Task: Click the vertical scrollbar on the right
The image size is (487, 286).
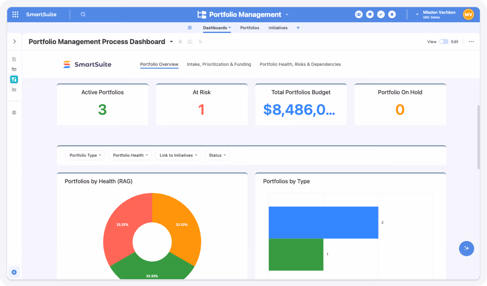Action: point(478,136)
